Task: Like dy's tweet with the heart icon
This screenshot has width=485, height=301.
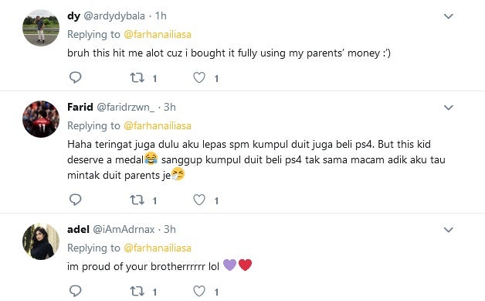Action: click(x=199, y=77)
